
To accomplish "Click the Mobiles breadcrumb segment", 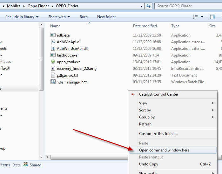I will pyautogui.click(x=14, y=6).
